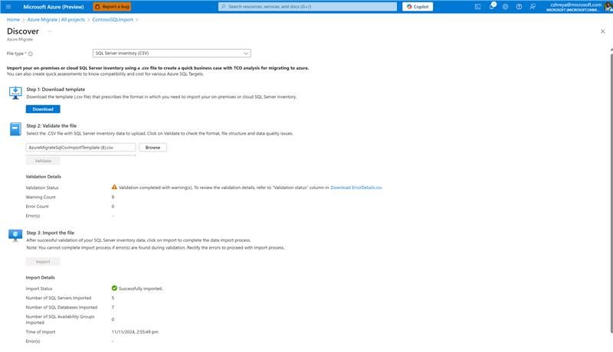Click the Validate button

click(x=43, y=161)
